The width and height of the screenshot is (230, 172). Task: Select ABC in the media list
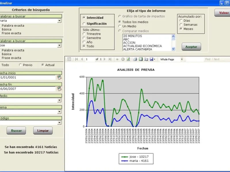click(x=147, y=39)
